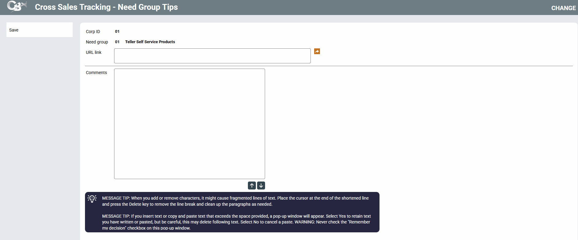Screen dimensions: 578x240
Task: Click inside the Comments text area
Action: (189, 124)
